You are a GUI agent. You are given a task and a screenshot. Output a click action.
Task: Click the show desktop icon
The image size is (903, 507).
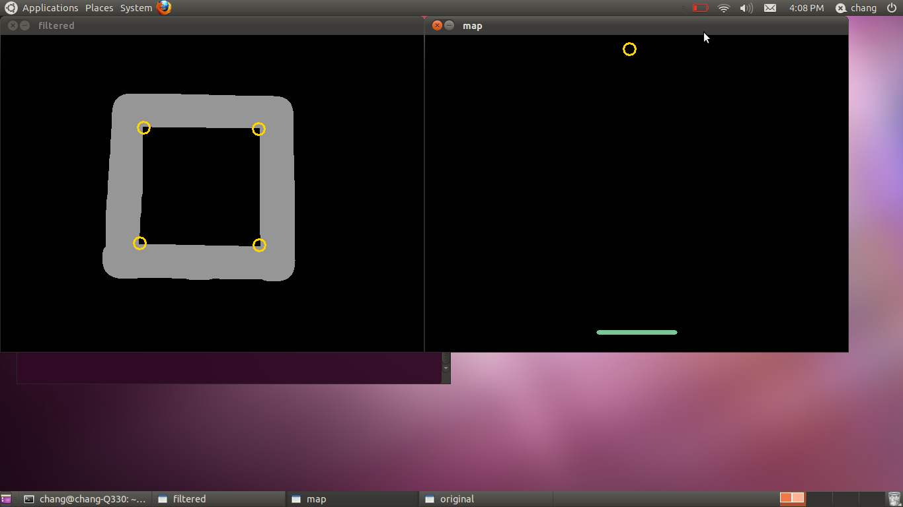tap(6, 499)
